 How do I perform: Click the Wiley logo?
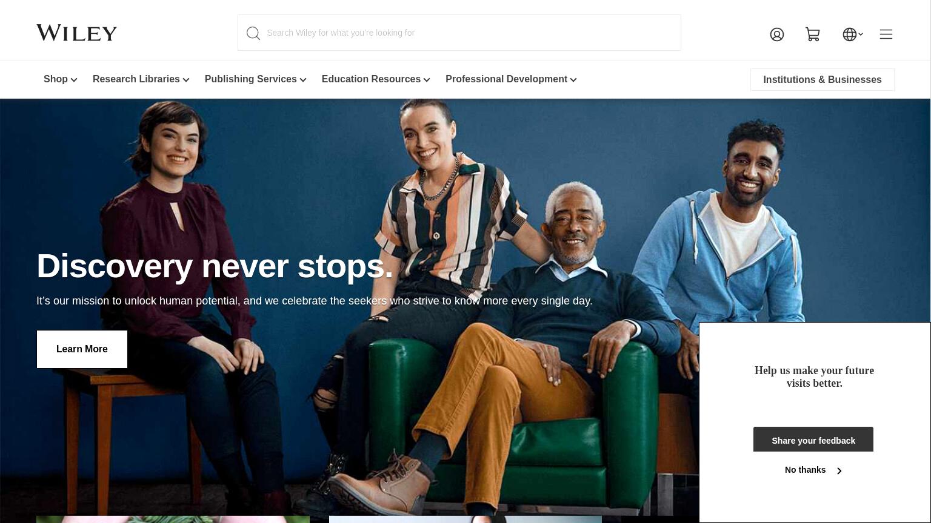pyautogui.click(x=76, y=33)
